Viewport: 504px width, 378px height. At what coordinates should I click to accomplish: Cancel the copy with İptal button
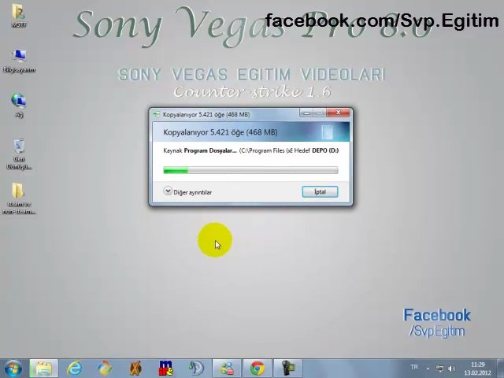pyautogui.click(x=320, y=192)
